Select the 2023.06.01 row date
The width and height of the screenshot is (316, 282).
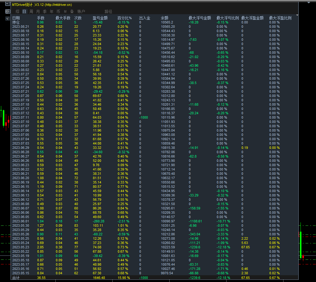pos(20,221)
